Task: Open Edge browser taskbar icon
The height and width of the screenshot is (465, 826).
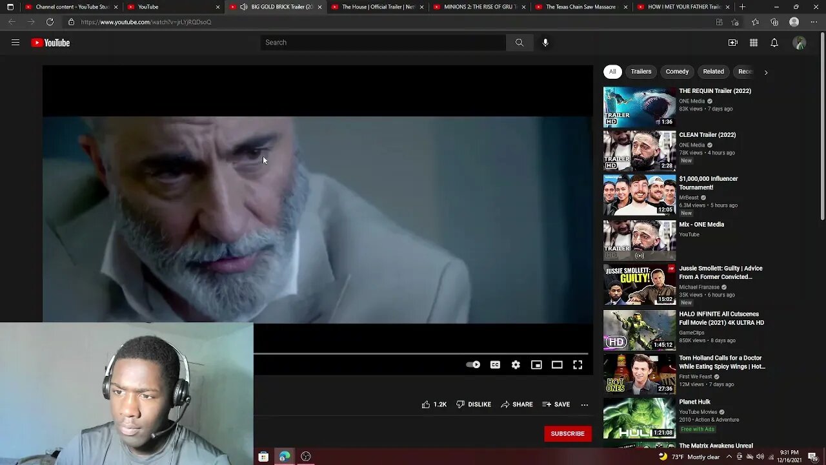Action: click(x=285, y=457)
